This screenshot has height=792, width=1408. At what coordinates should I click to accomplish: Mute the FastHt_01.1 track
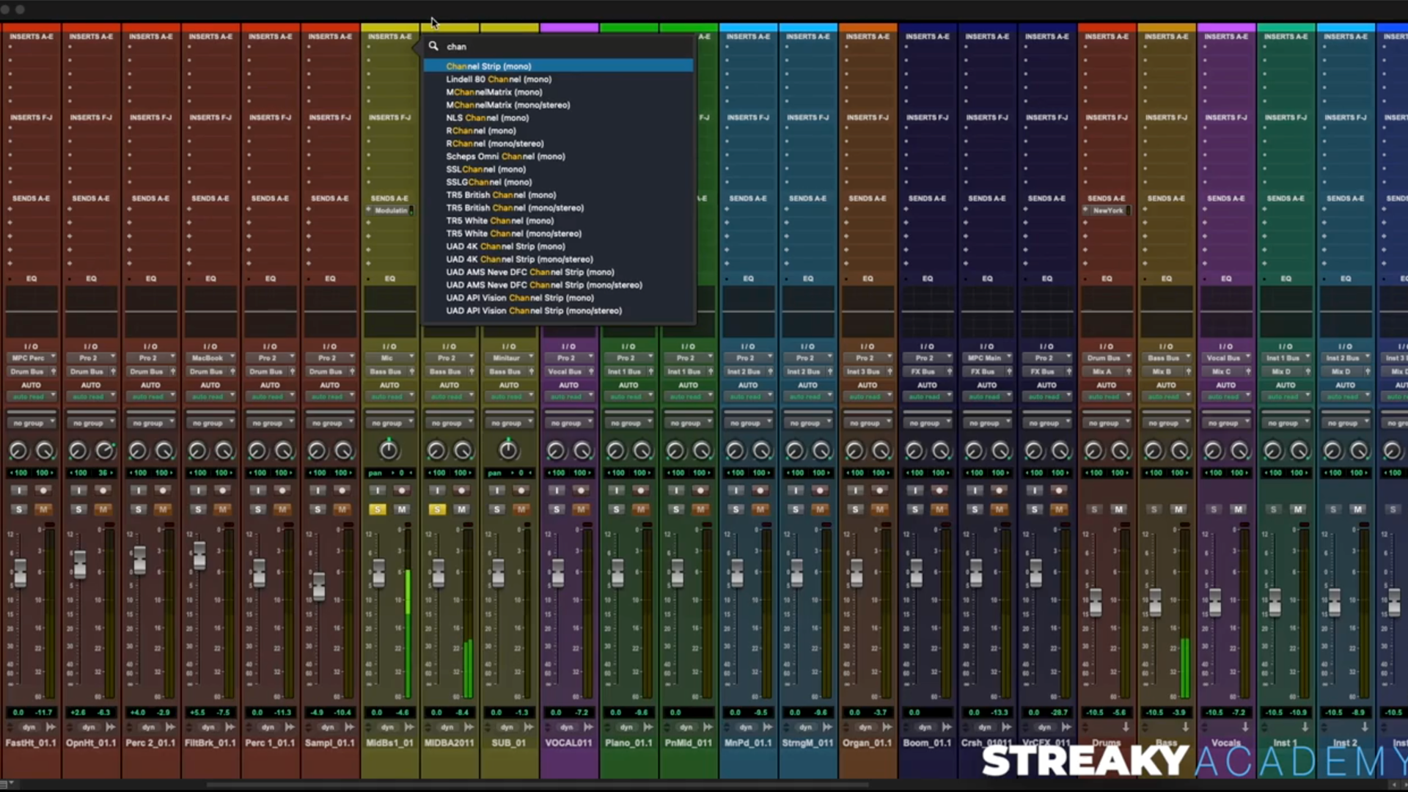(x=43, y=509)
